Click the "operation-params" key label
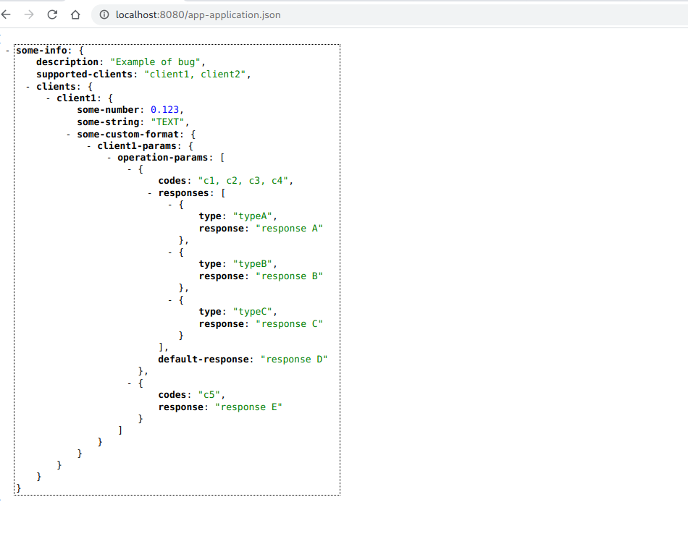The width and height of the screenshot is (688, 544). [163, 158]
